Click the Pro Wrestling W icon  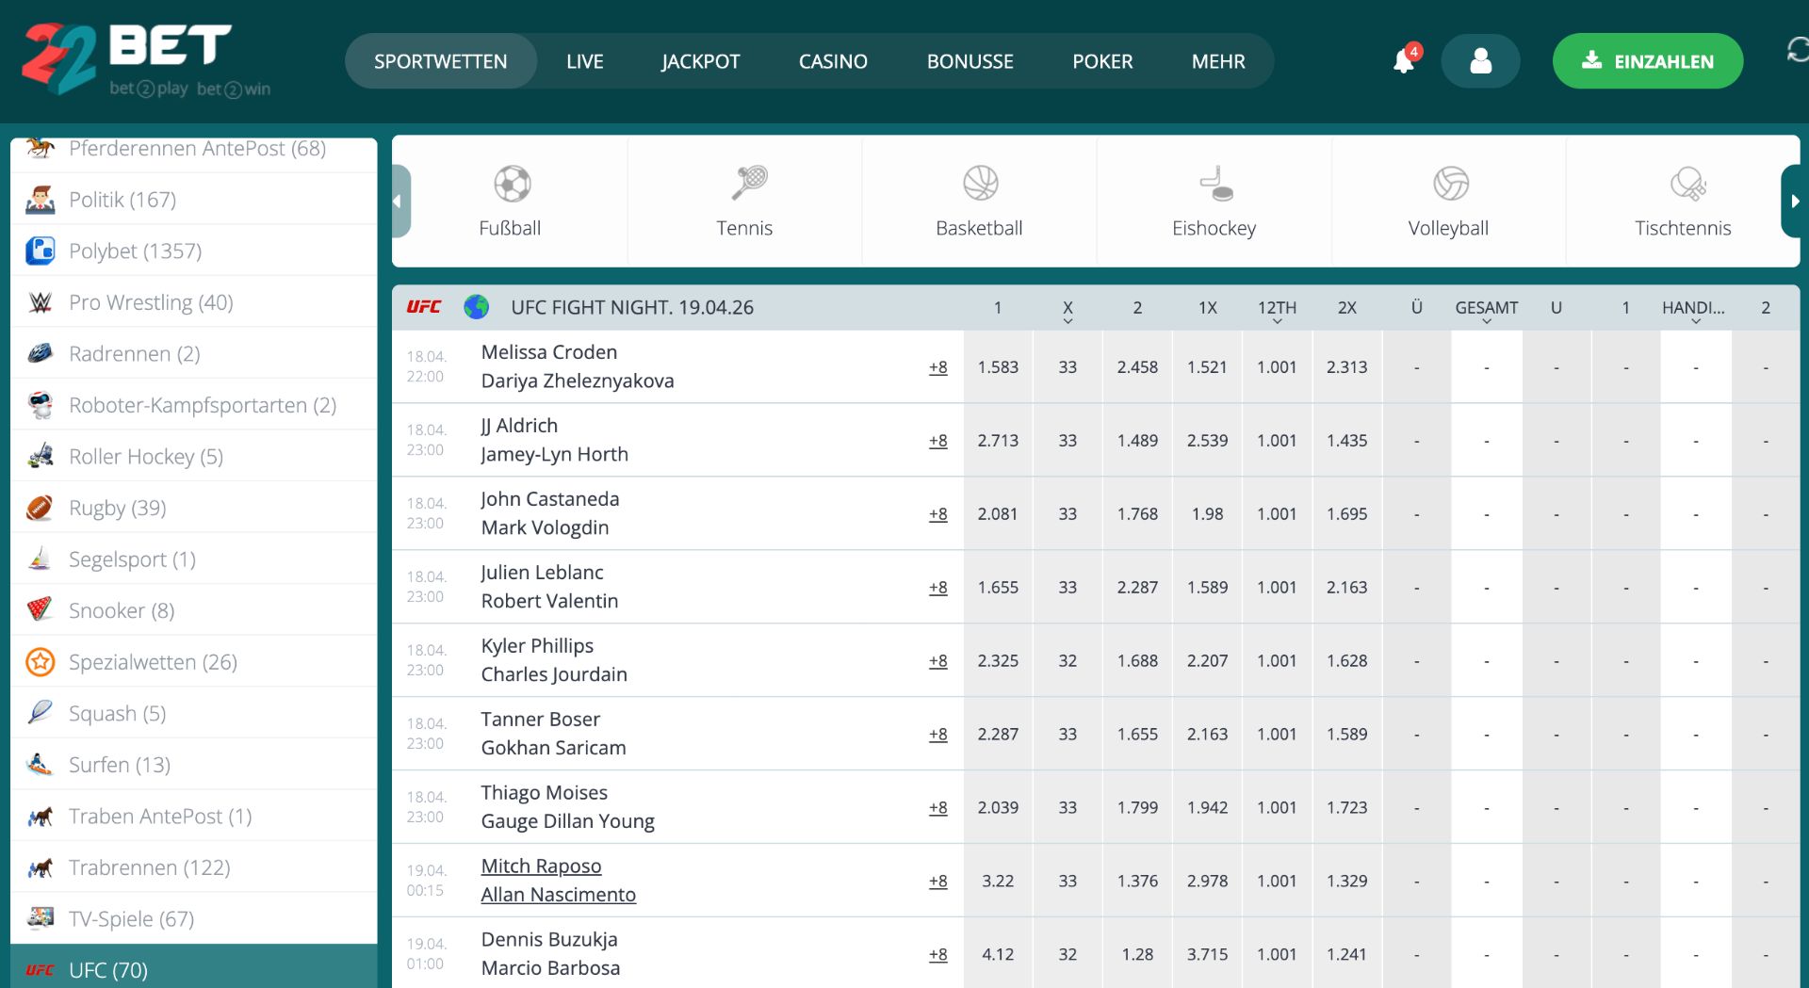(x=40, y=300)
